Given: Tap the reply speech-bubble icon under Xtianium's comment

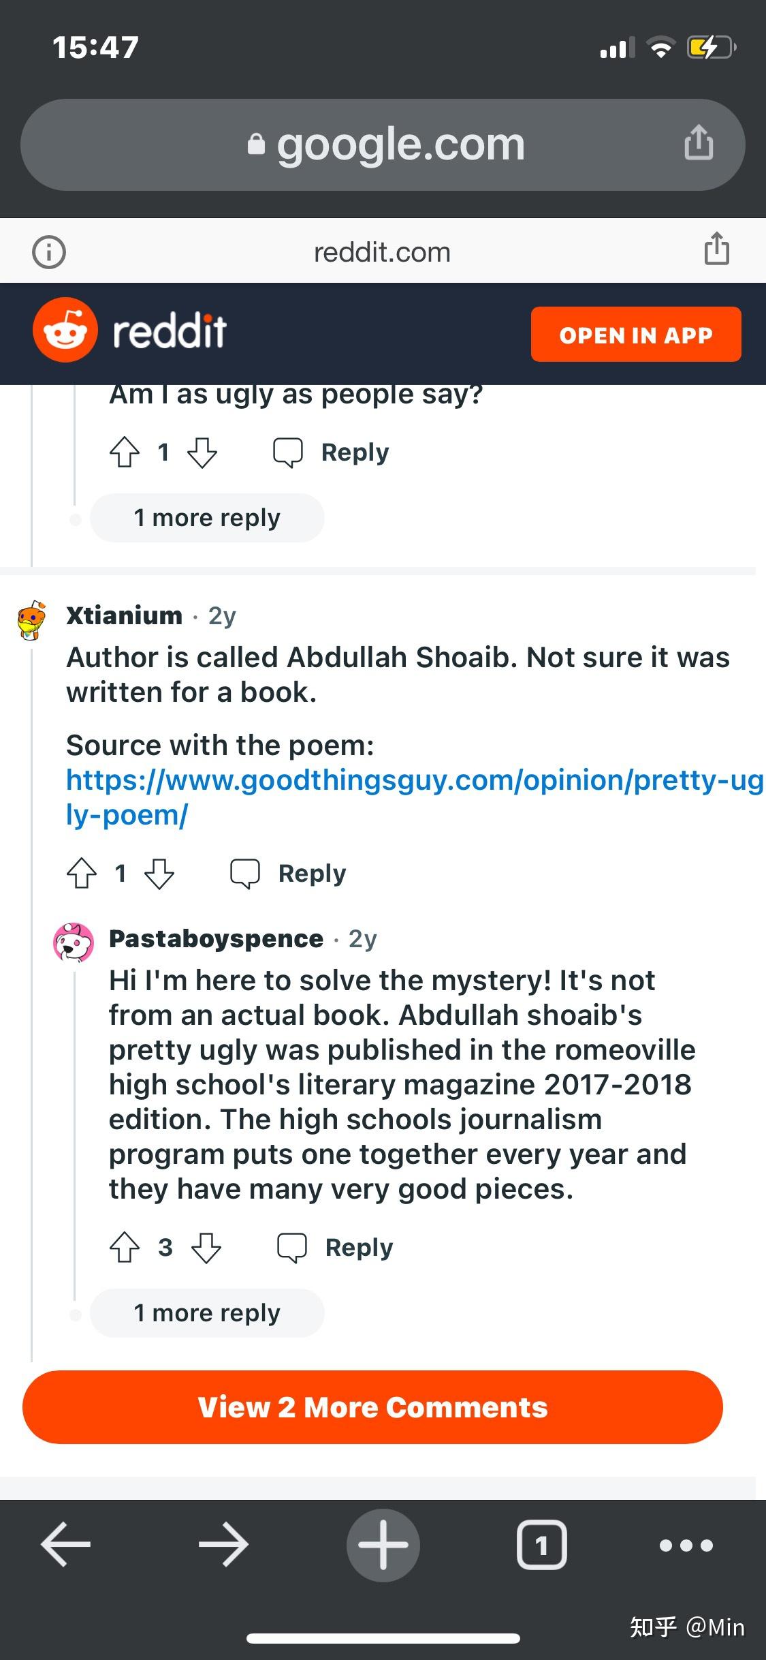Looking at the screenshot, I should coord(247,873).
